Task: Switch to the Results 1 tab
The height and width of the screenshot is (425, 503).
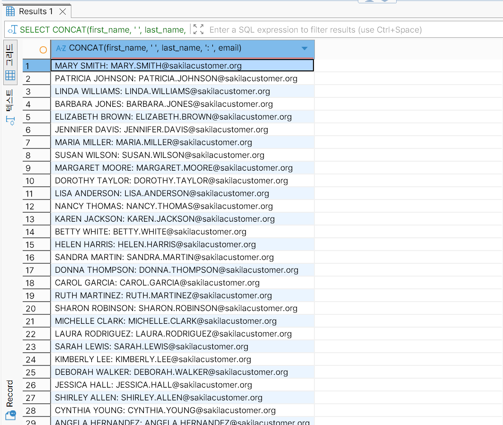Action: coord(32,11)
